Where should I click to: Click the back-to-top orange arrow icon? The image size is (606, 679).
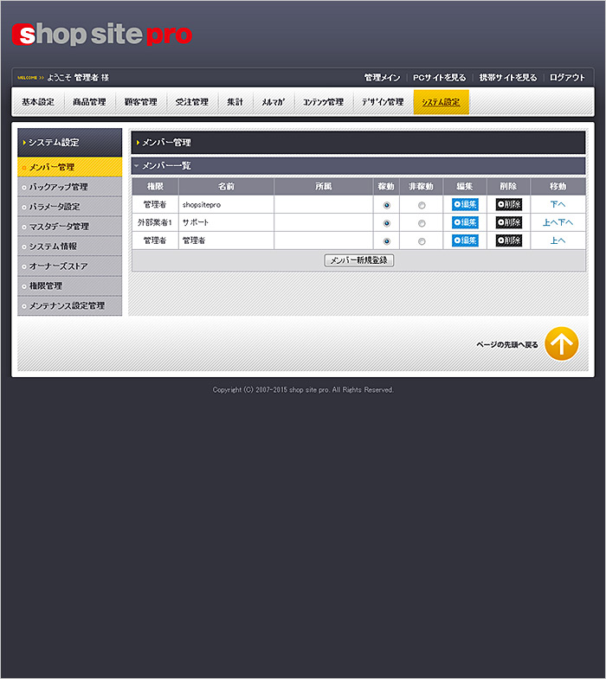(561, 344)
